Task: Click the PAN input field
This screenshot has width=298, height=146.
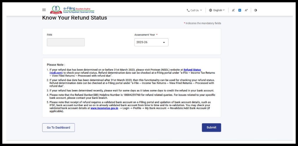Action: click(x=66, y=42)
